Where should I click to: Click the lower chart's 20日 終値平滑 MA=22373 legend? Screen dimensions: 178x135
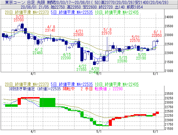(x=27, y=84)
